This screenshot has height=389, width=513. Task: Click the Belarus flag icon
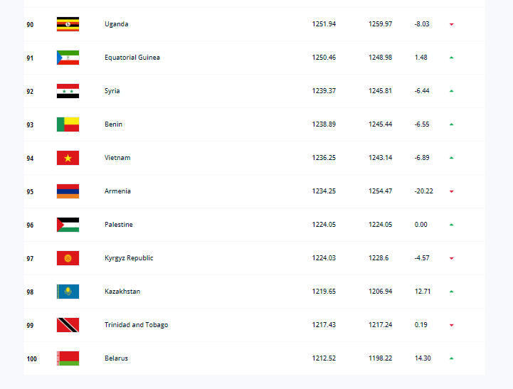pyautogui.click(x=68, y=358)
